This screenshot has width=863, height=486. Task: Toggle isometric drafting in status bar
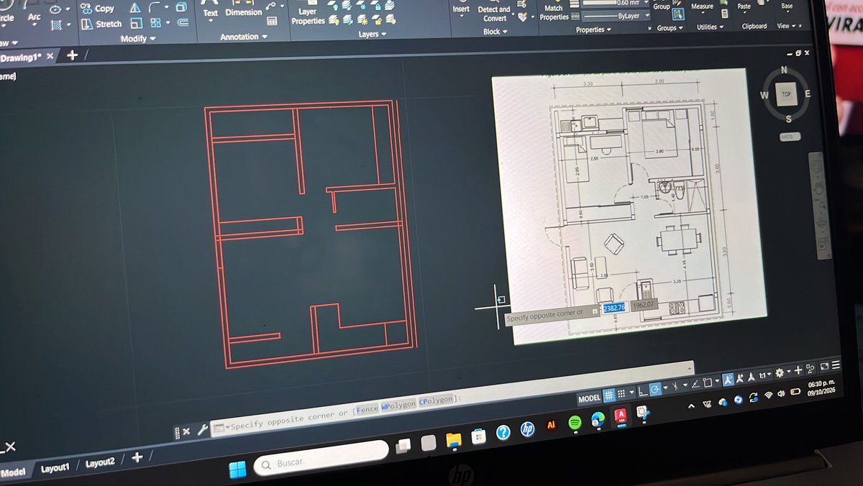point(675,386)
